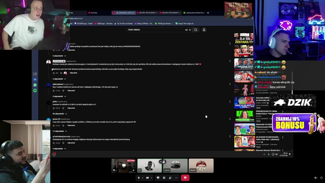Select the NA ŻYWO live tile
Viewport: 325px width, 183px height.
[x=124, y=165]
